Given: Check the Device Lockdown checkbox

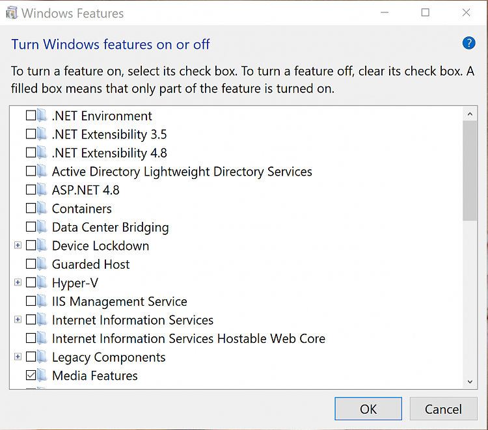Looking at the screenshot, I should coord(31,245).
